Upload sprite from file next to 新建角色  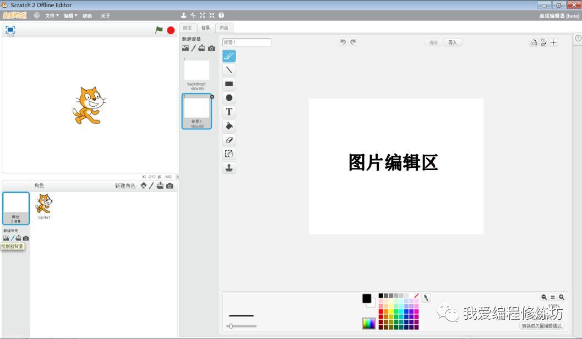pyautogui.click(x=160, y=185)
